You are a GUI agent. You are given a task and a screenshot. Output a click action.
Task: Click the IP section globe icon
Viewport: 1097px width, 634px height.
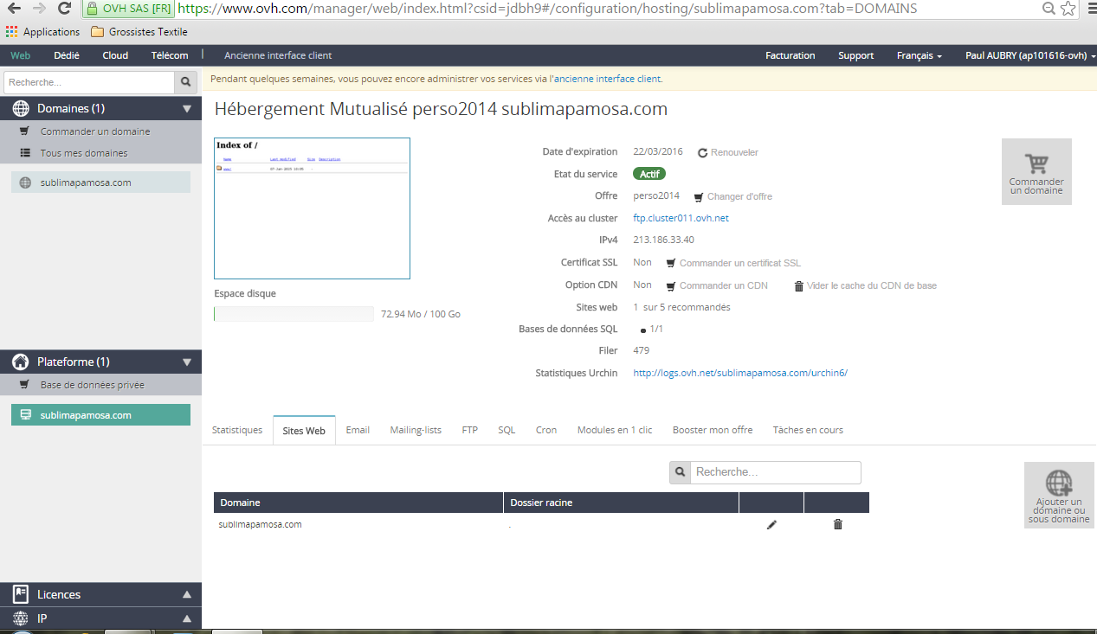21,618
